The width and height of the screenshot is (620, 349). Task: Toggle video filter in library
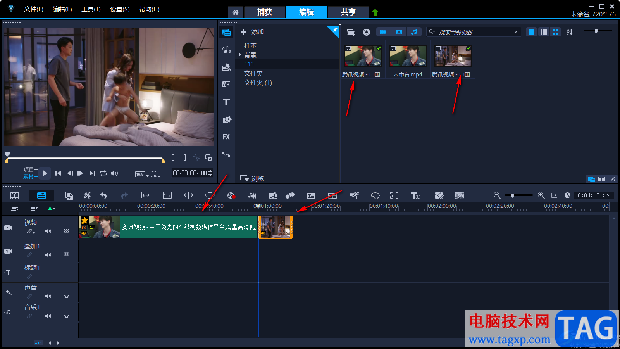coord(383,32)
